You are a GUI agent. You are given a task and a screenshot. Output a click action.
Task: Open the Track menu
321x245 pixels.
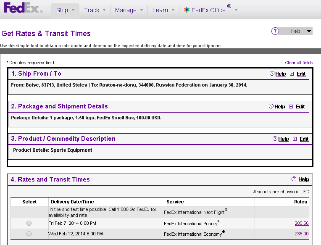(x=95, y=10)
